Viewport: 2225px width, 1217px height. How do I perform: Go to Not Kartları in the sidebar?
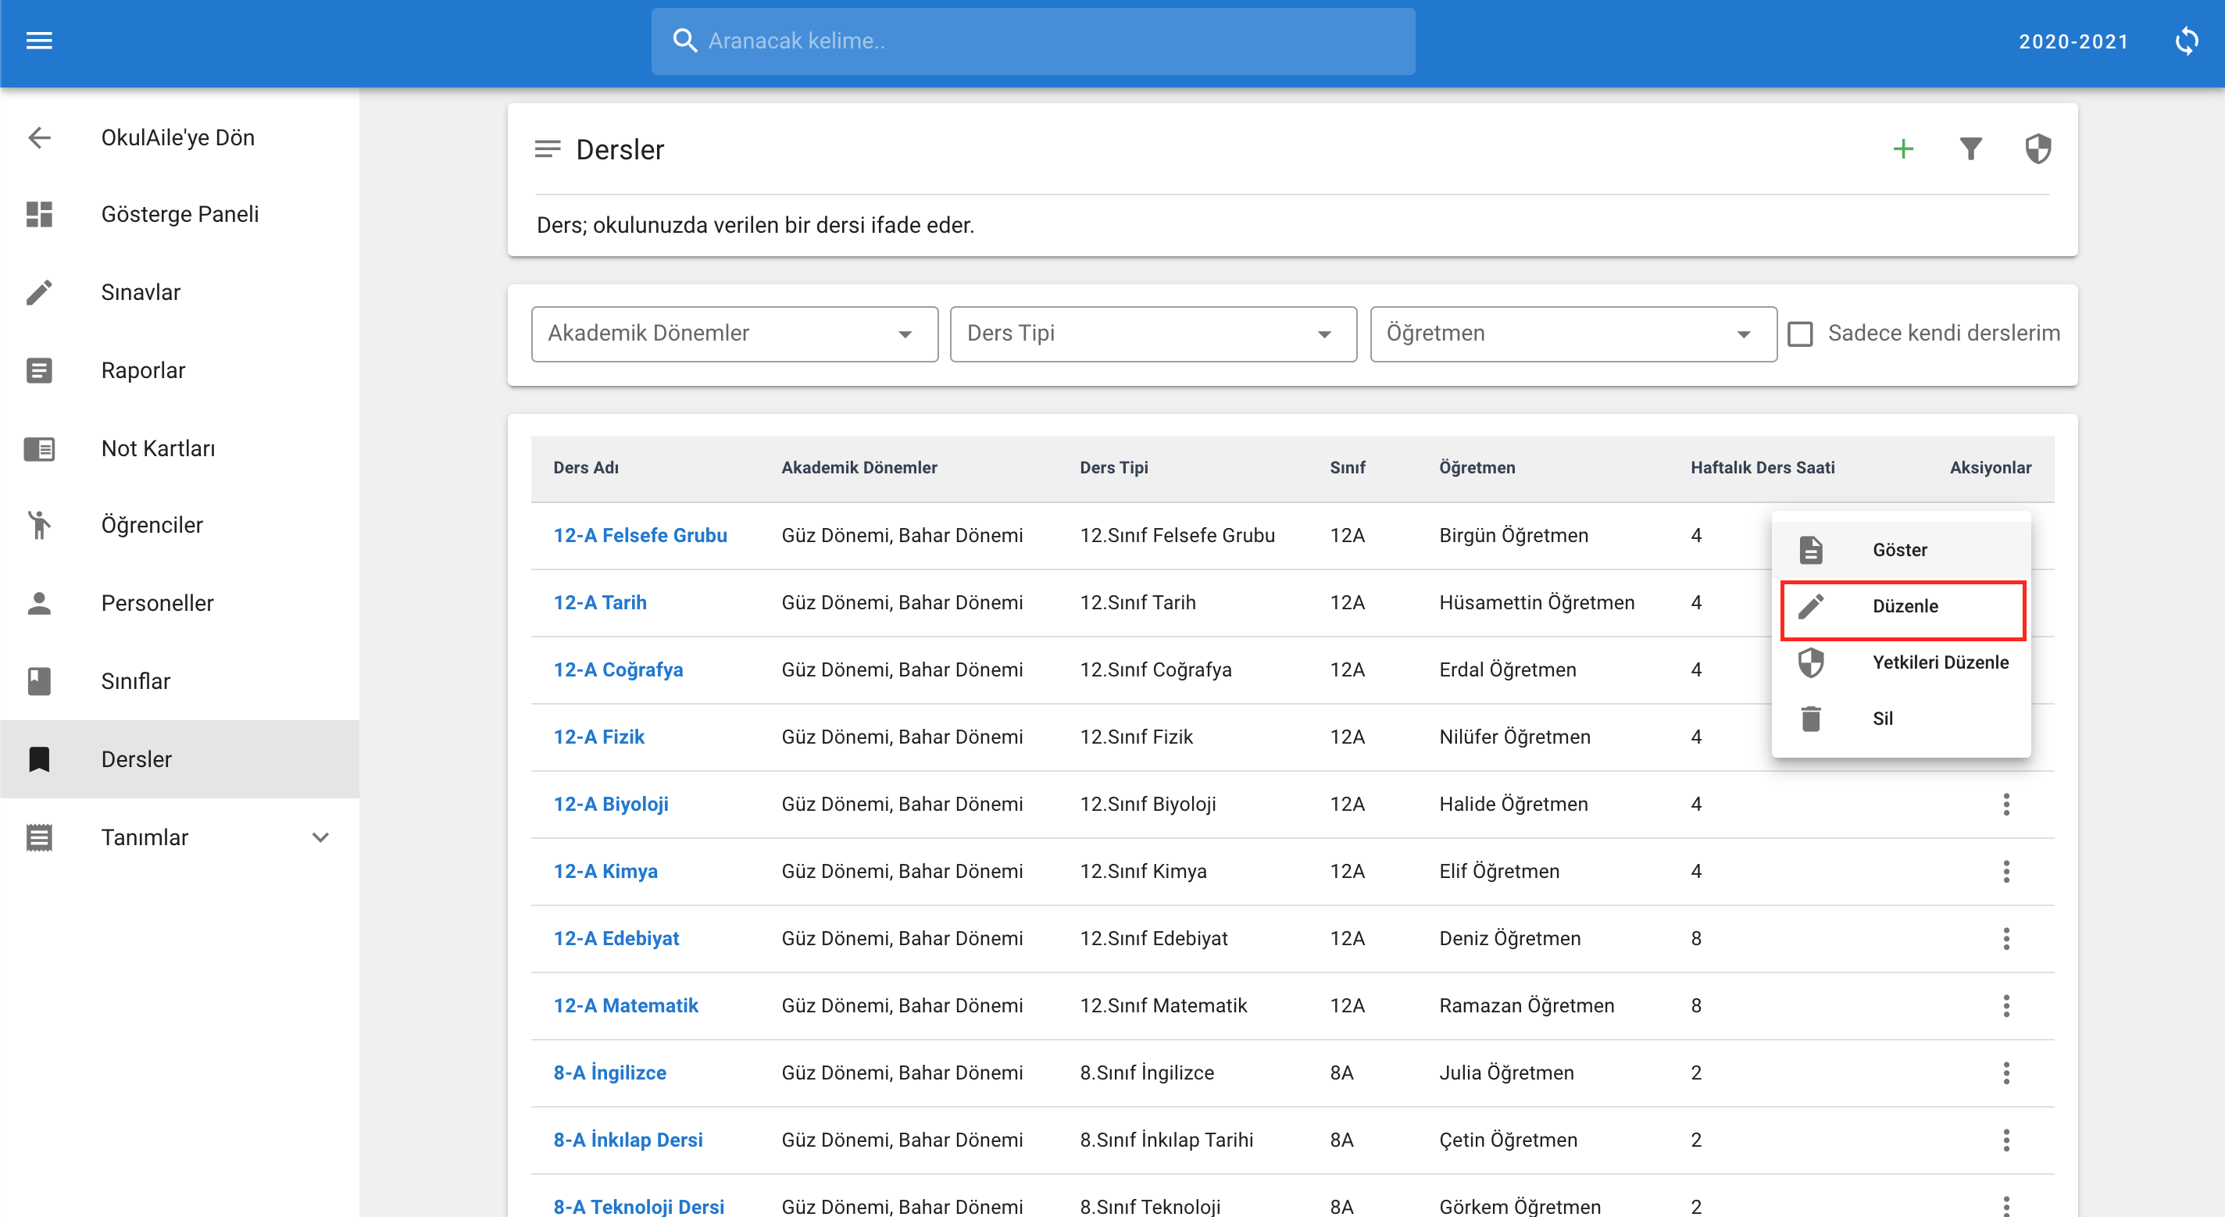point(180,448)
